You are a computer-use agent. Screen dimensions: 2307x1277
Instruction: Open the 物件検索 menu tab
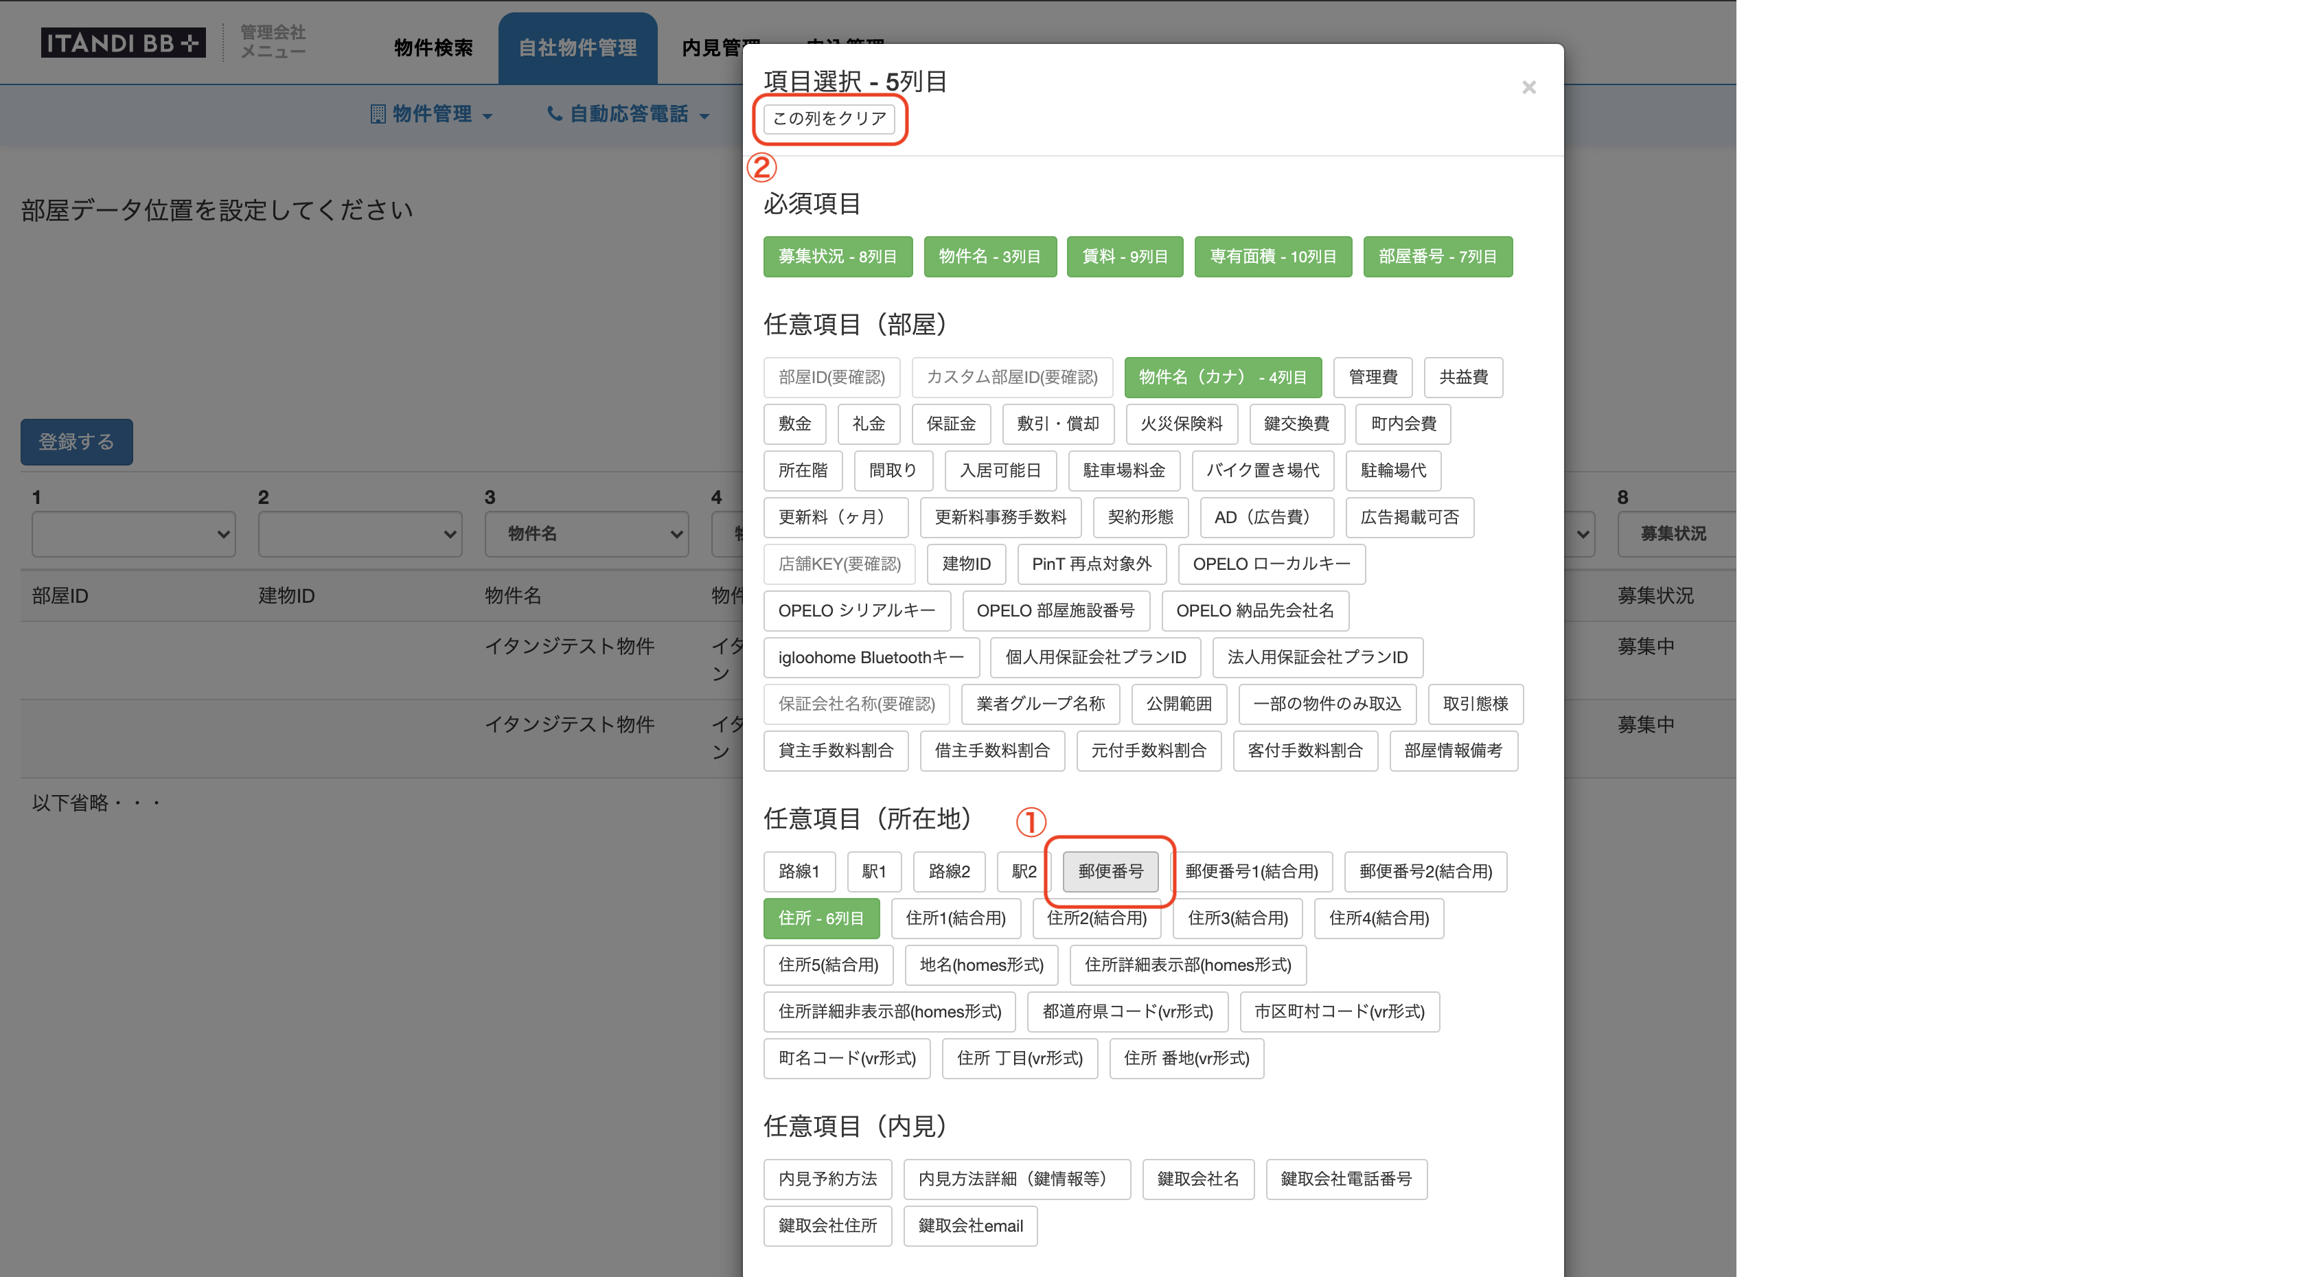(433, 47)
